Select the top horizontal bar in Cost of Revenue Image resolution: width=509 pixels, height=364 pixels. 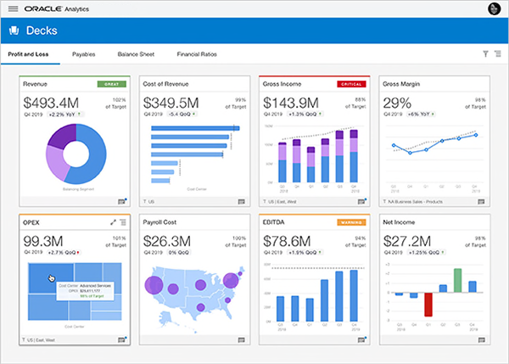point(195,128)
